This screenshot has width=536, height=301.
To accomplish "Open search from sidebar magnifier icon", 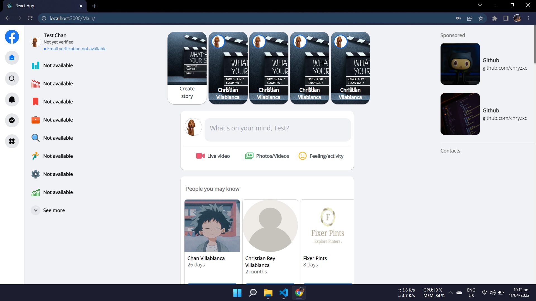I will 12,79.
